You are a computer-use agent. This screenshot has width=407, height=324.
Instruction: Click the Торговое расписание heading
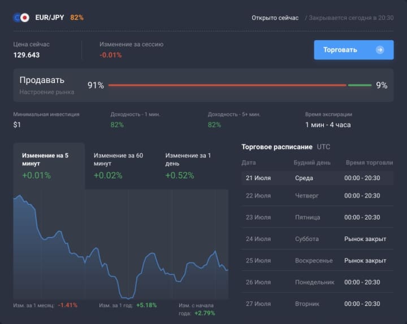point(276,147)
